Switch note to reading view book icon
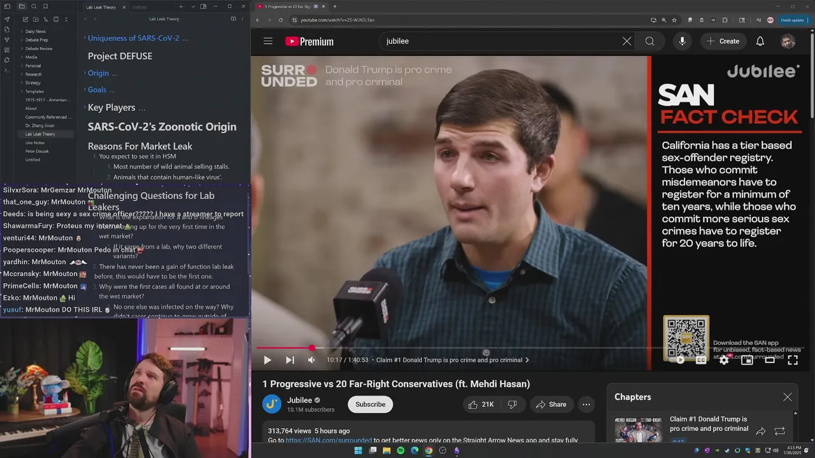Screen dimensions: 815x458 tap(234, 19)
